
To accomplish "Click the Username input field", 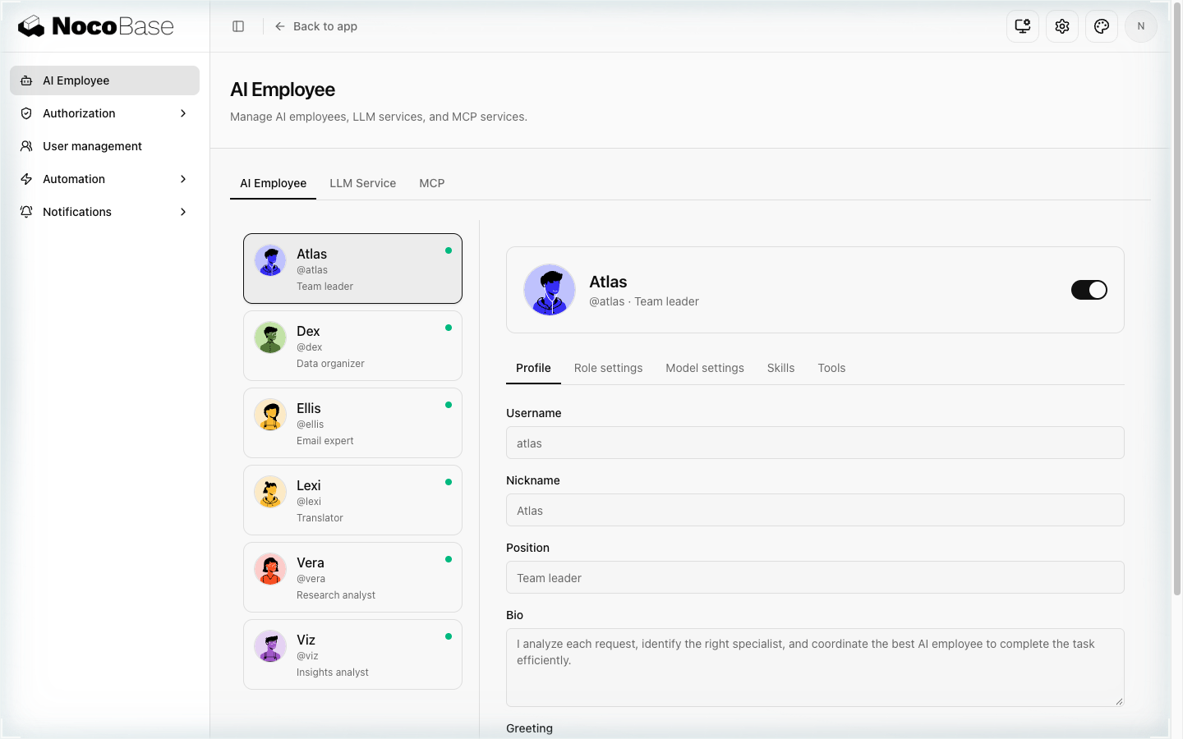I will pos(815,443).
